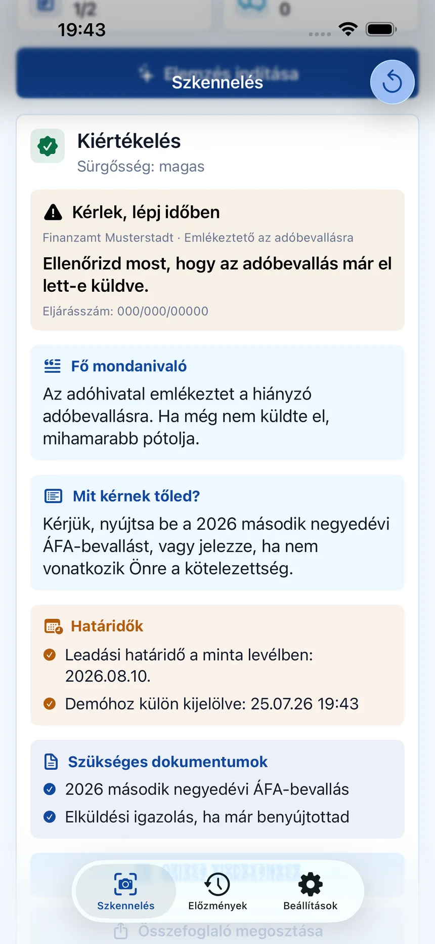Toggle checkmark for 2026 második negyedévi ÁFA-bevallás
The width and height of the screenshot is (435, 944).
click(x=50, y=789)
